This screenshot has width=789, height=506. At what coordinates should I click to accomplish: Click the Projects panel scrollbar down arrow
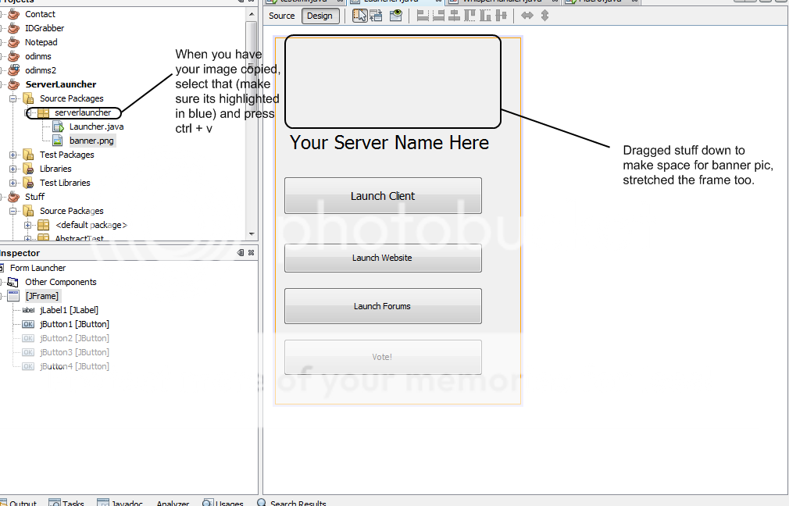coord(252,233)
